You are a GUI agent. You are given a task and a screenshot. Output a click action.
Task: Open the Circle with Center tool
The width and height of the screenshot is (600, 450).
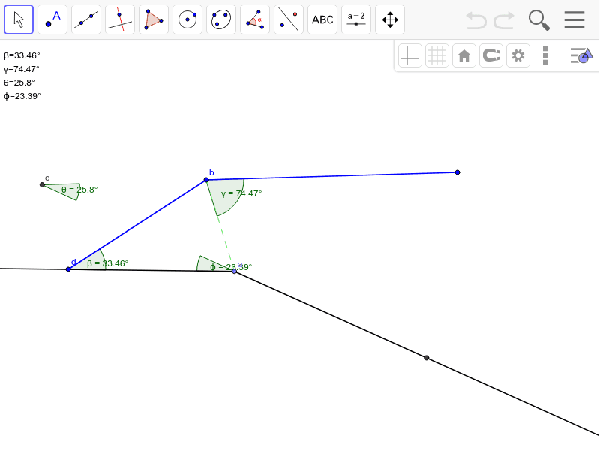click(187, 19)
